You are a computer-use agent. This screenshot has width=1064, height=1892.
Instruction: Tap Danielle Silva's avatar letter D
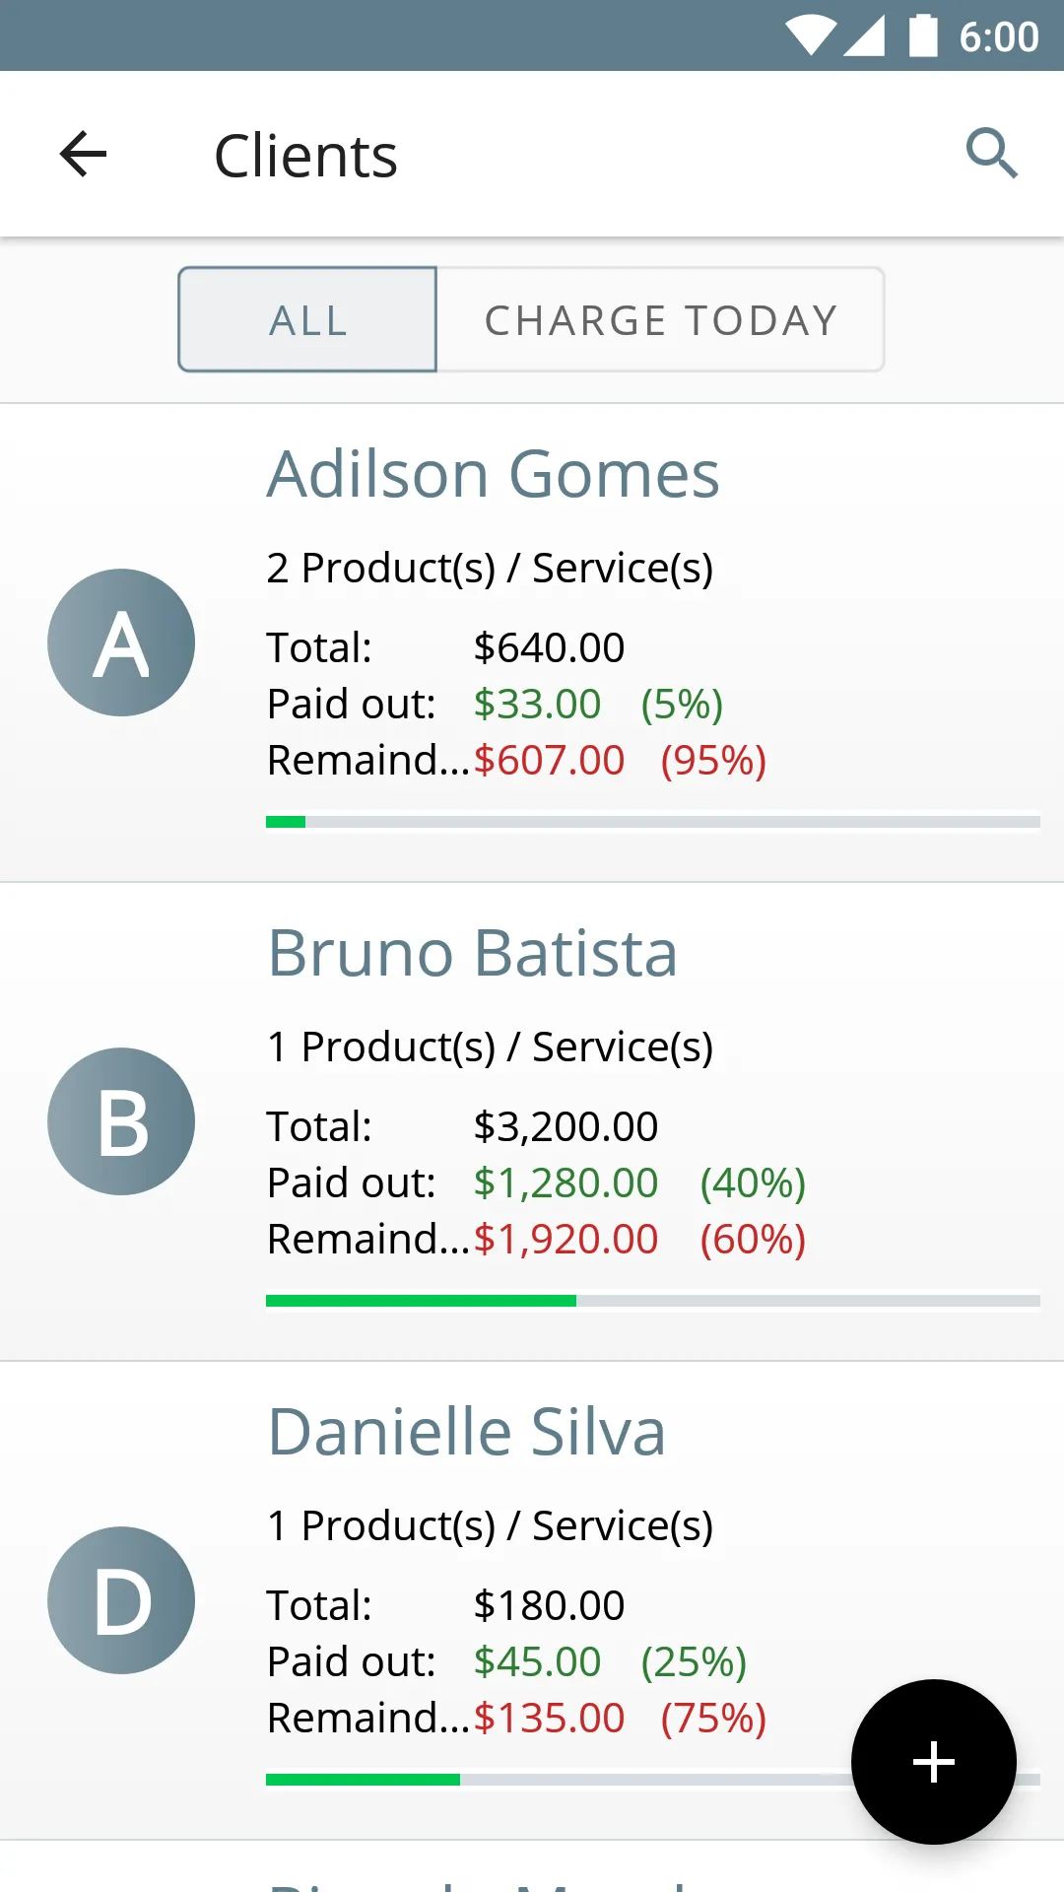(121, 1600)
